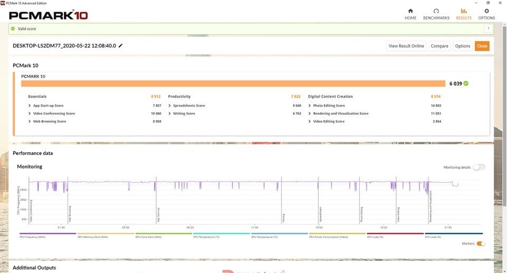Click the pencil icon to rename result
The height and width of the screenshot is (273, 507).
[x=120, y=45]
